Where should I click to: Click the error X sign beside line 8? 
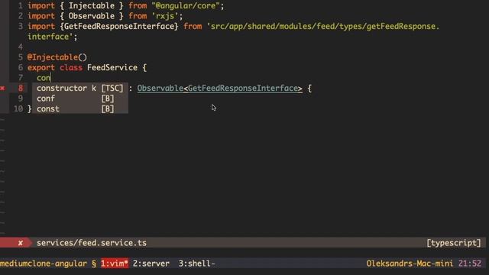click(x=3, y=89)
